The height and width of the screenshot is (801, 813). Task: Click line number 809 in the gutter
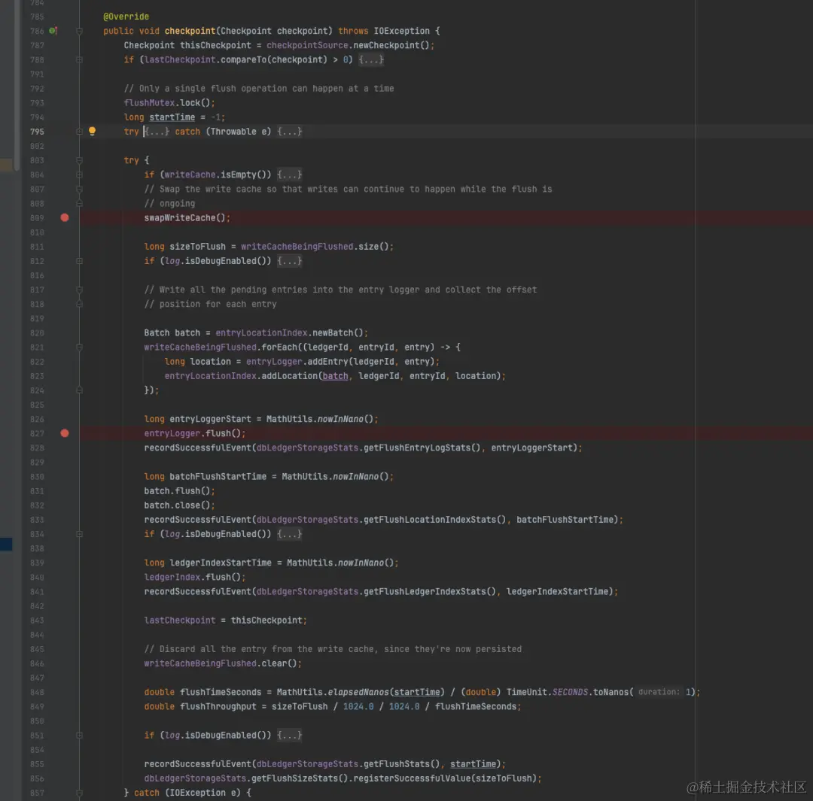[x=37, y=217]
